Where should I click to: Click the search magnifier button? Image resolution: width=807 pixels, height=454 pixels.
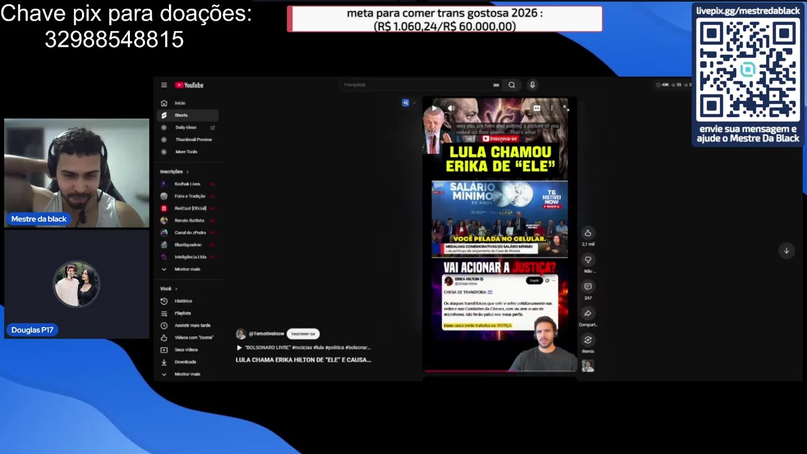(512, 85)
